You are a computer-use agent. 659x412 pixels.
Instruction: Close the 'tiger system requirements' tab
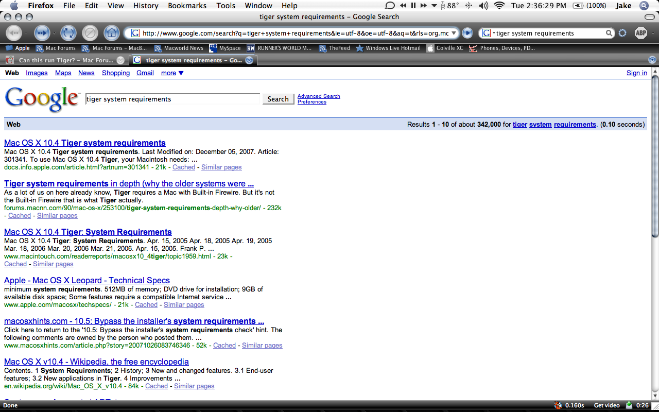[249, 60]
